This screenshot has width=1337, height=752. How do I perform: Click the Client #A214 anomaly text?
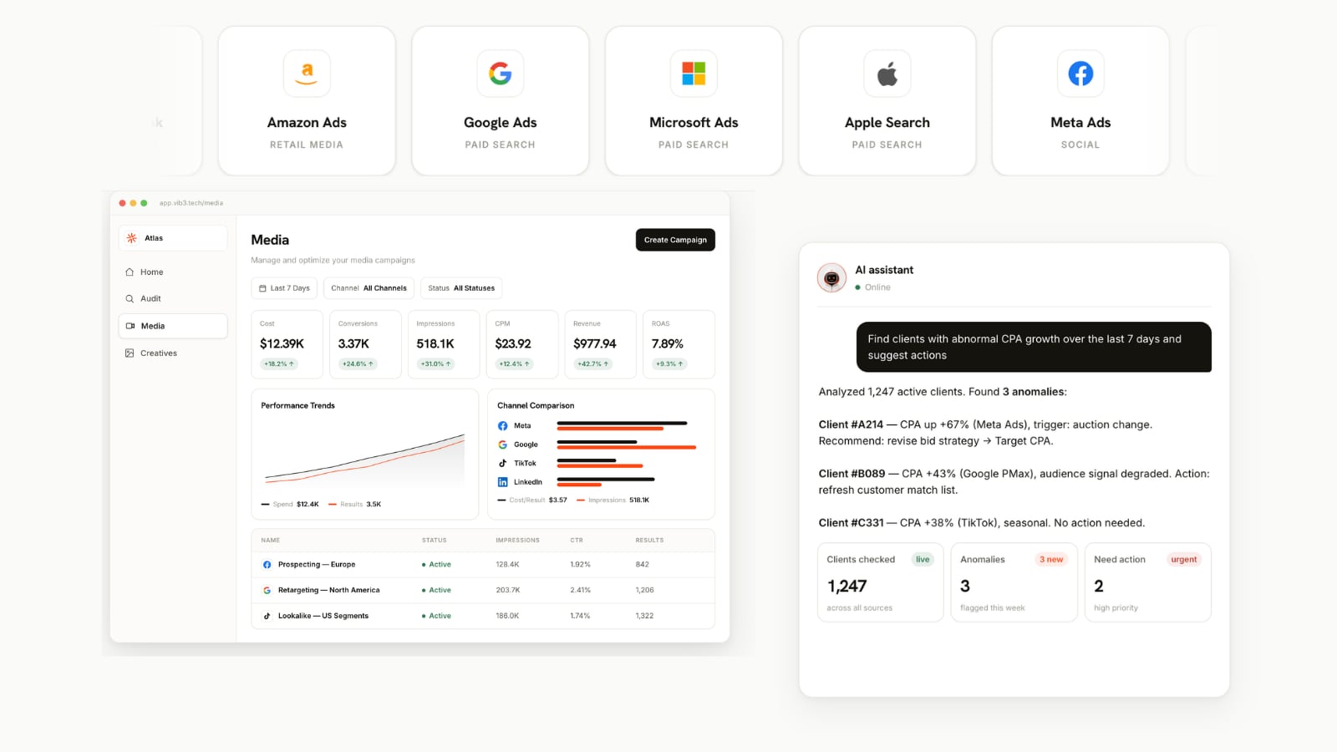[985, 433]
